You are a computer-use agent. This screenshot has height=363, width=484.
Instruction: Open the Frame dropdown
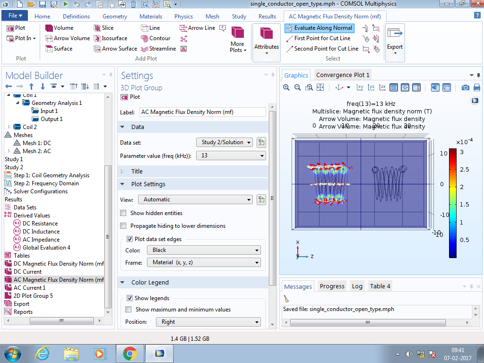(x=204, y=262)
